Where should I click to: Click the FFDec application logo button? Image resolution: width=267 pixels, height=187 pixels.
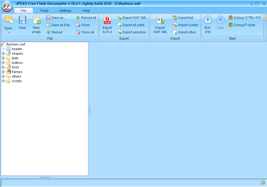pos(7,6)
